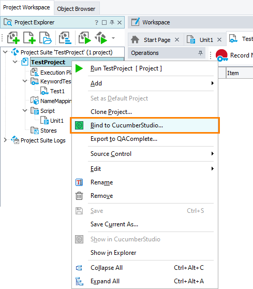Image resolution: width=253 pixels, height=289 pixels.
Task: Click the Open Project Suite folder icon
Action: 46,38
